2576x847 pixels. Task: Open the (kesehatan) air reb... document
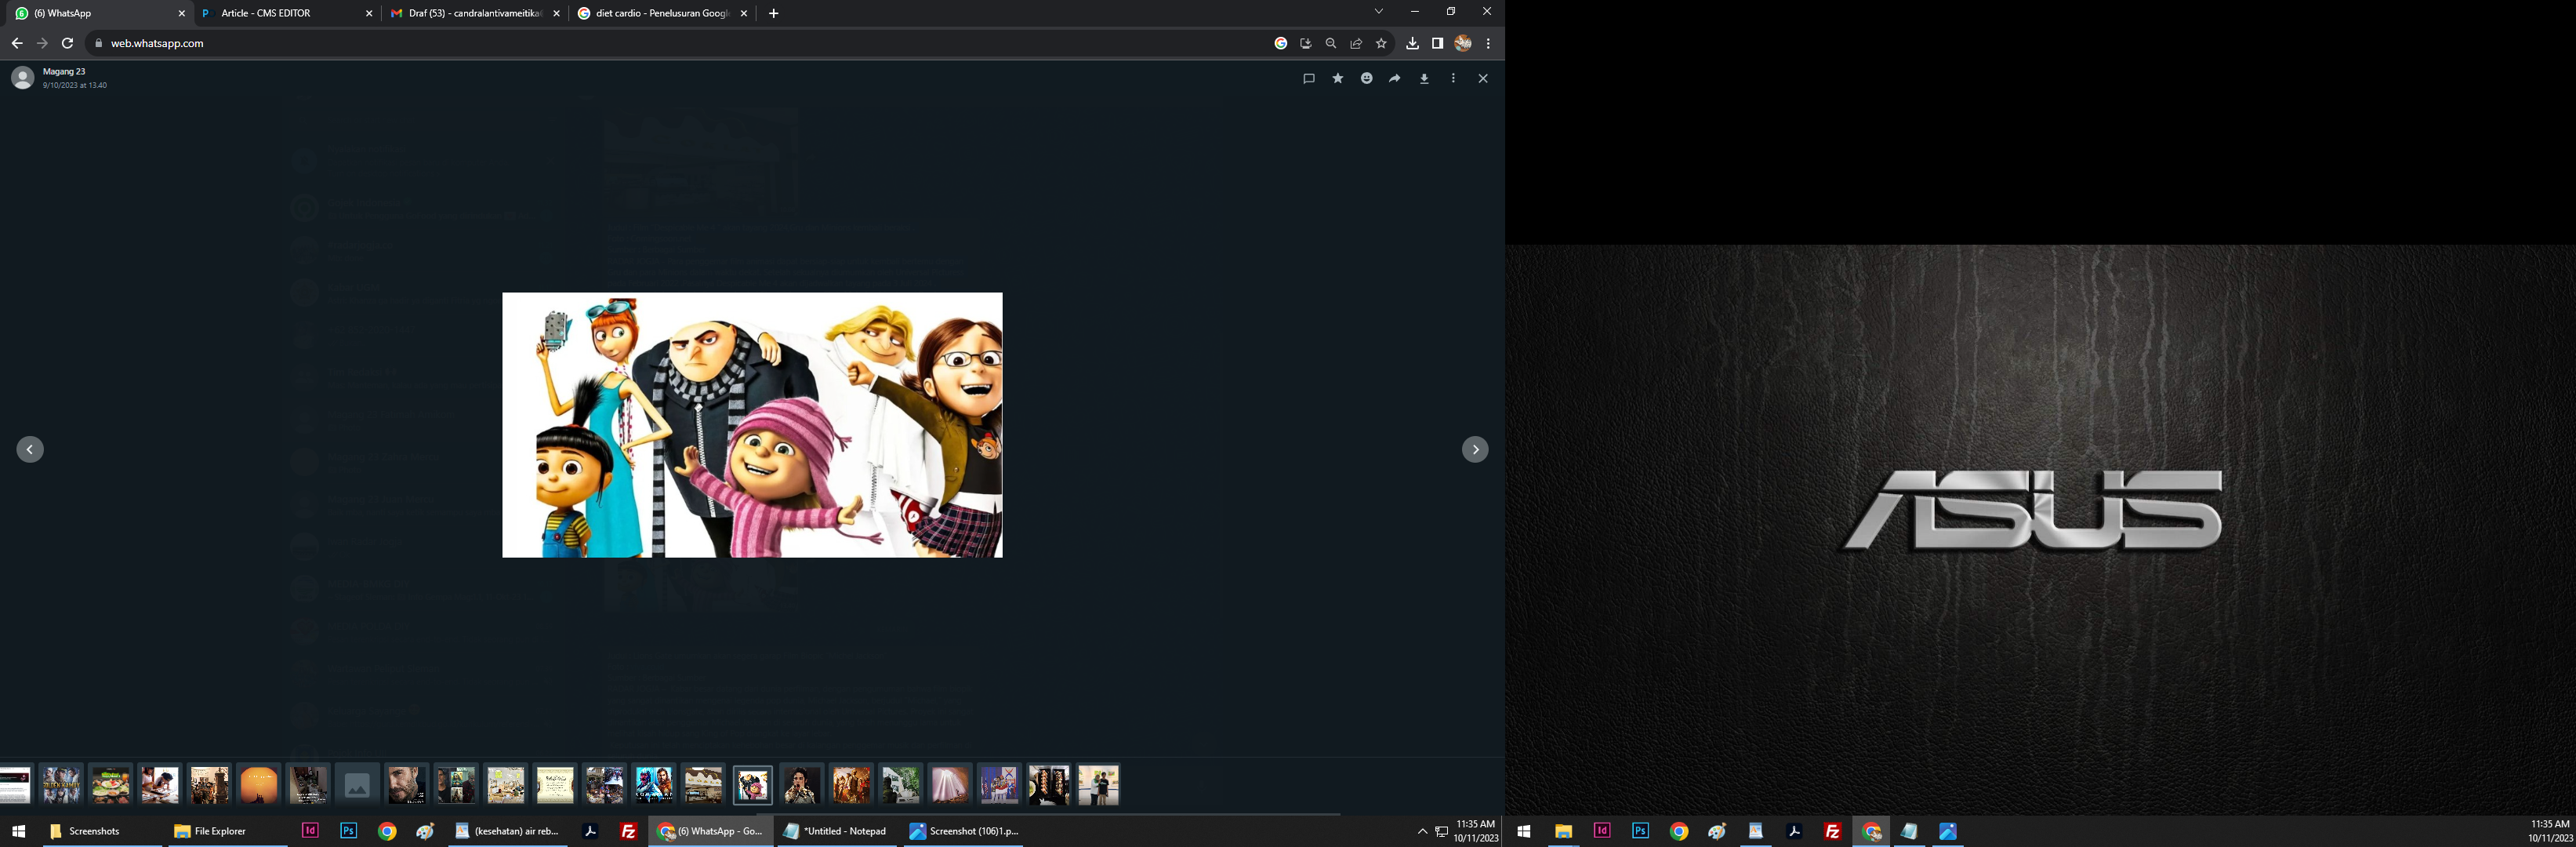pos(508,831)
